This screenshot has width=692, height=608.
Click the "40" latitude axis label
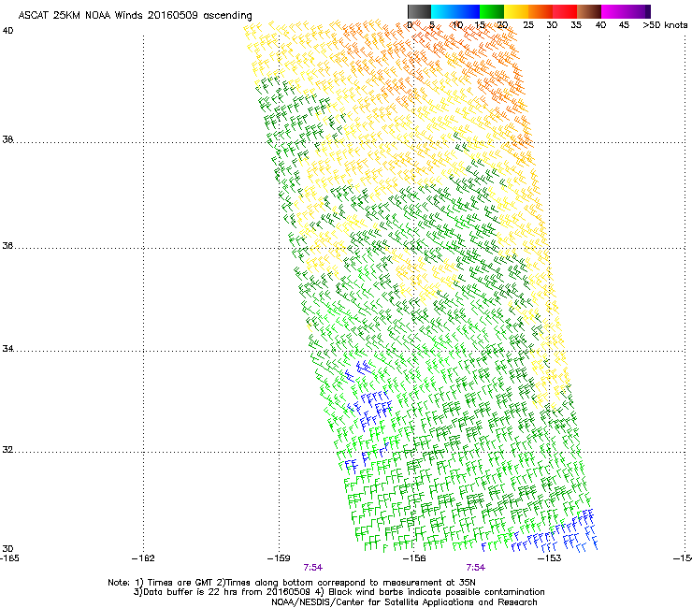pyautogui.click(x=7, y=31)
